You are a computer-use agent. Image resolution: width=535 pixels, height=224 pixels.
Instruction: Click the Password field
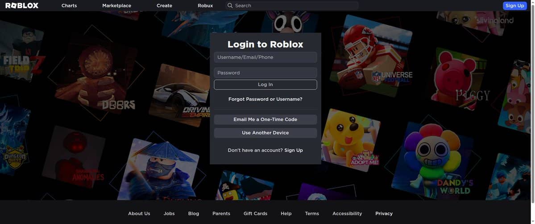coord(265,73)
